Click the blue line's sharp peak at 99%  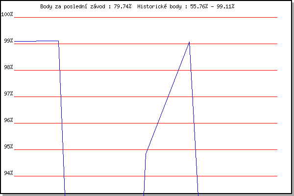point(189,42)
